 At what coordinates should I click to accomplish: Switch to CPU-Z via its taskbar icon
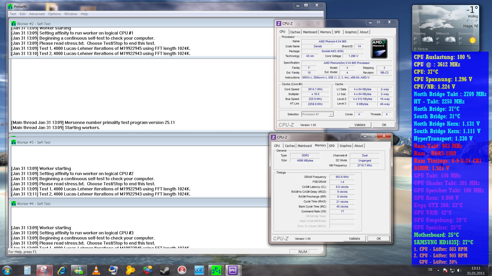233,270
